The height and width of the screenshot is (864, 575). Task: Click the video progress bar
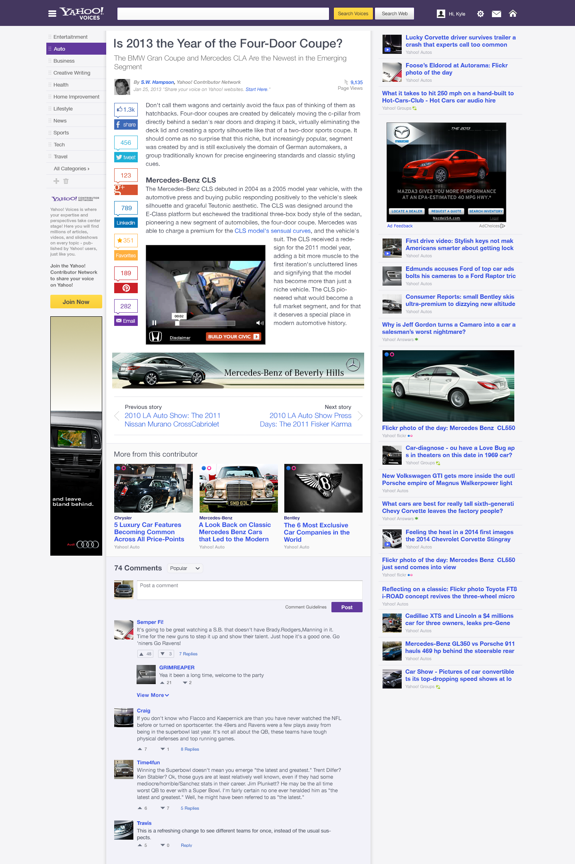[206, 323]
